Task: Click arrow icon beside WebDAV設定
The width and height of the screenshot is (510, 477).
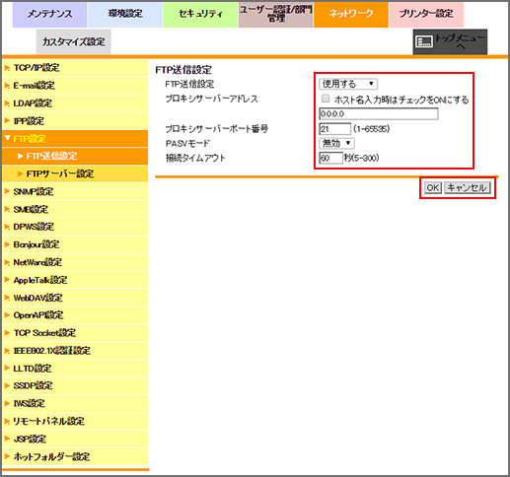Action: (x=7, y=298)
